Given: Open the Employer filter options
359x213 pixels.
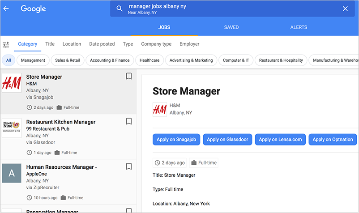Looking at the screenshot, I should click(189, 44).
